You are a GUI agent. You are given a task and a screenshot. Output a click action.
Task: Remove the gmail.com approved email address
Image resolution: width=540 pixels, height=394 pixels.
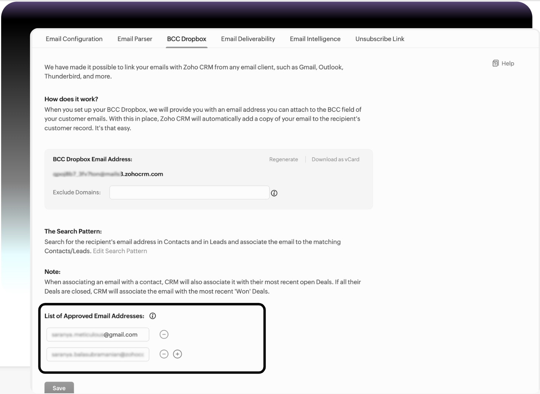click(x=164, y=334)
